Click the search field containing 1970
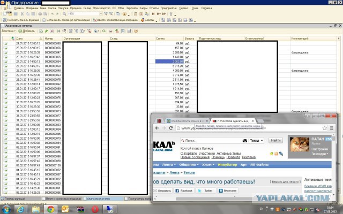Screen dimensions: 343x214 coord(83,14)
